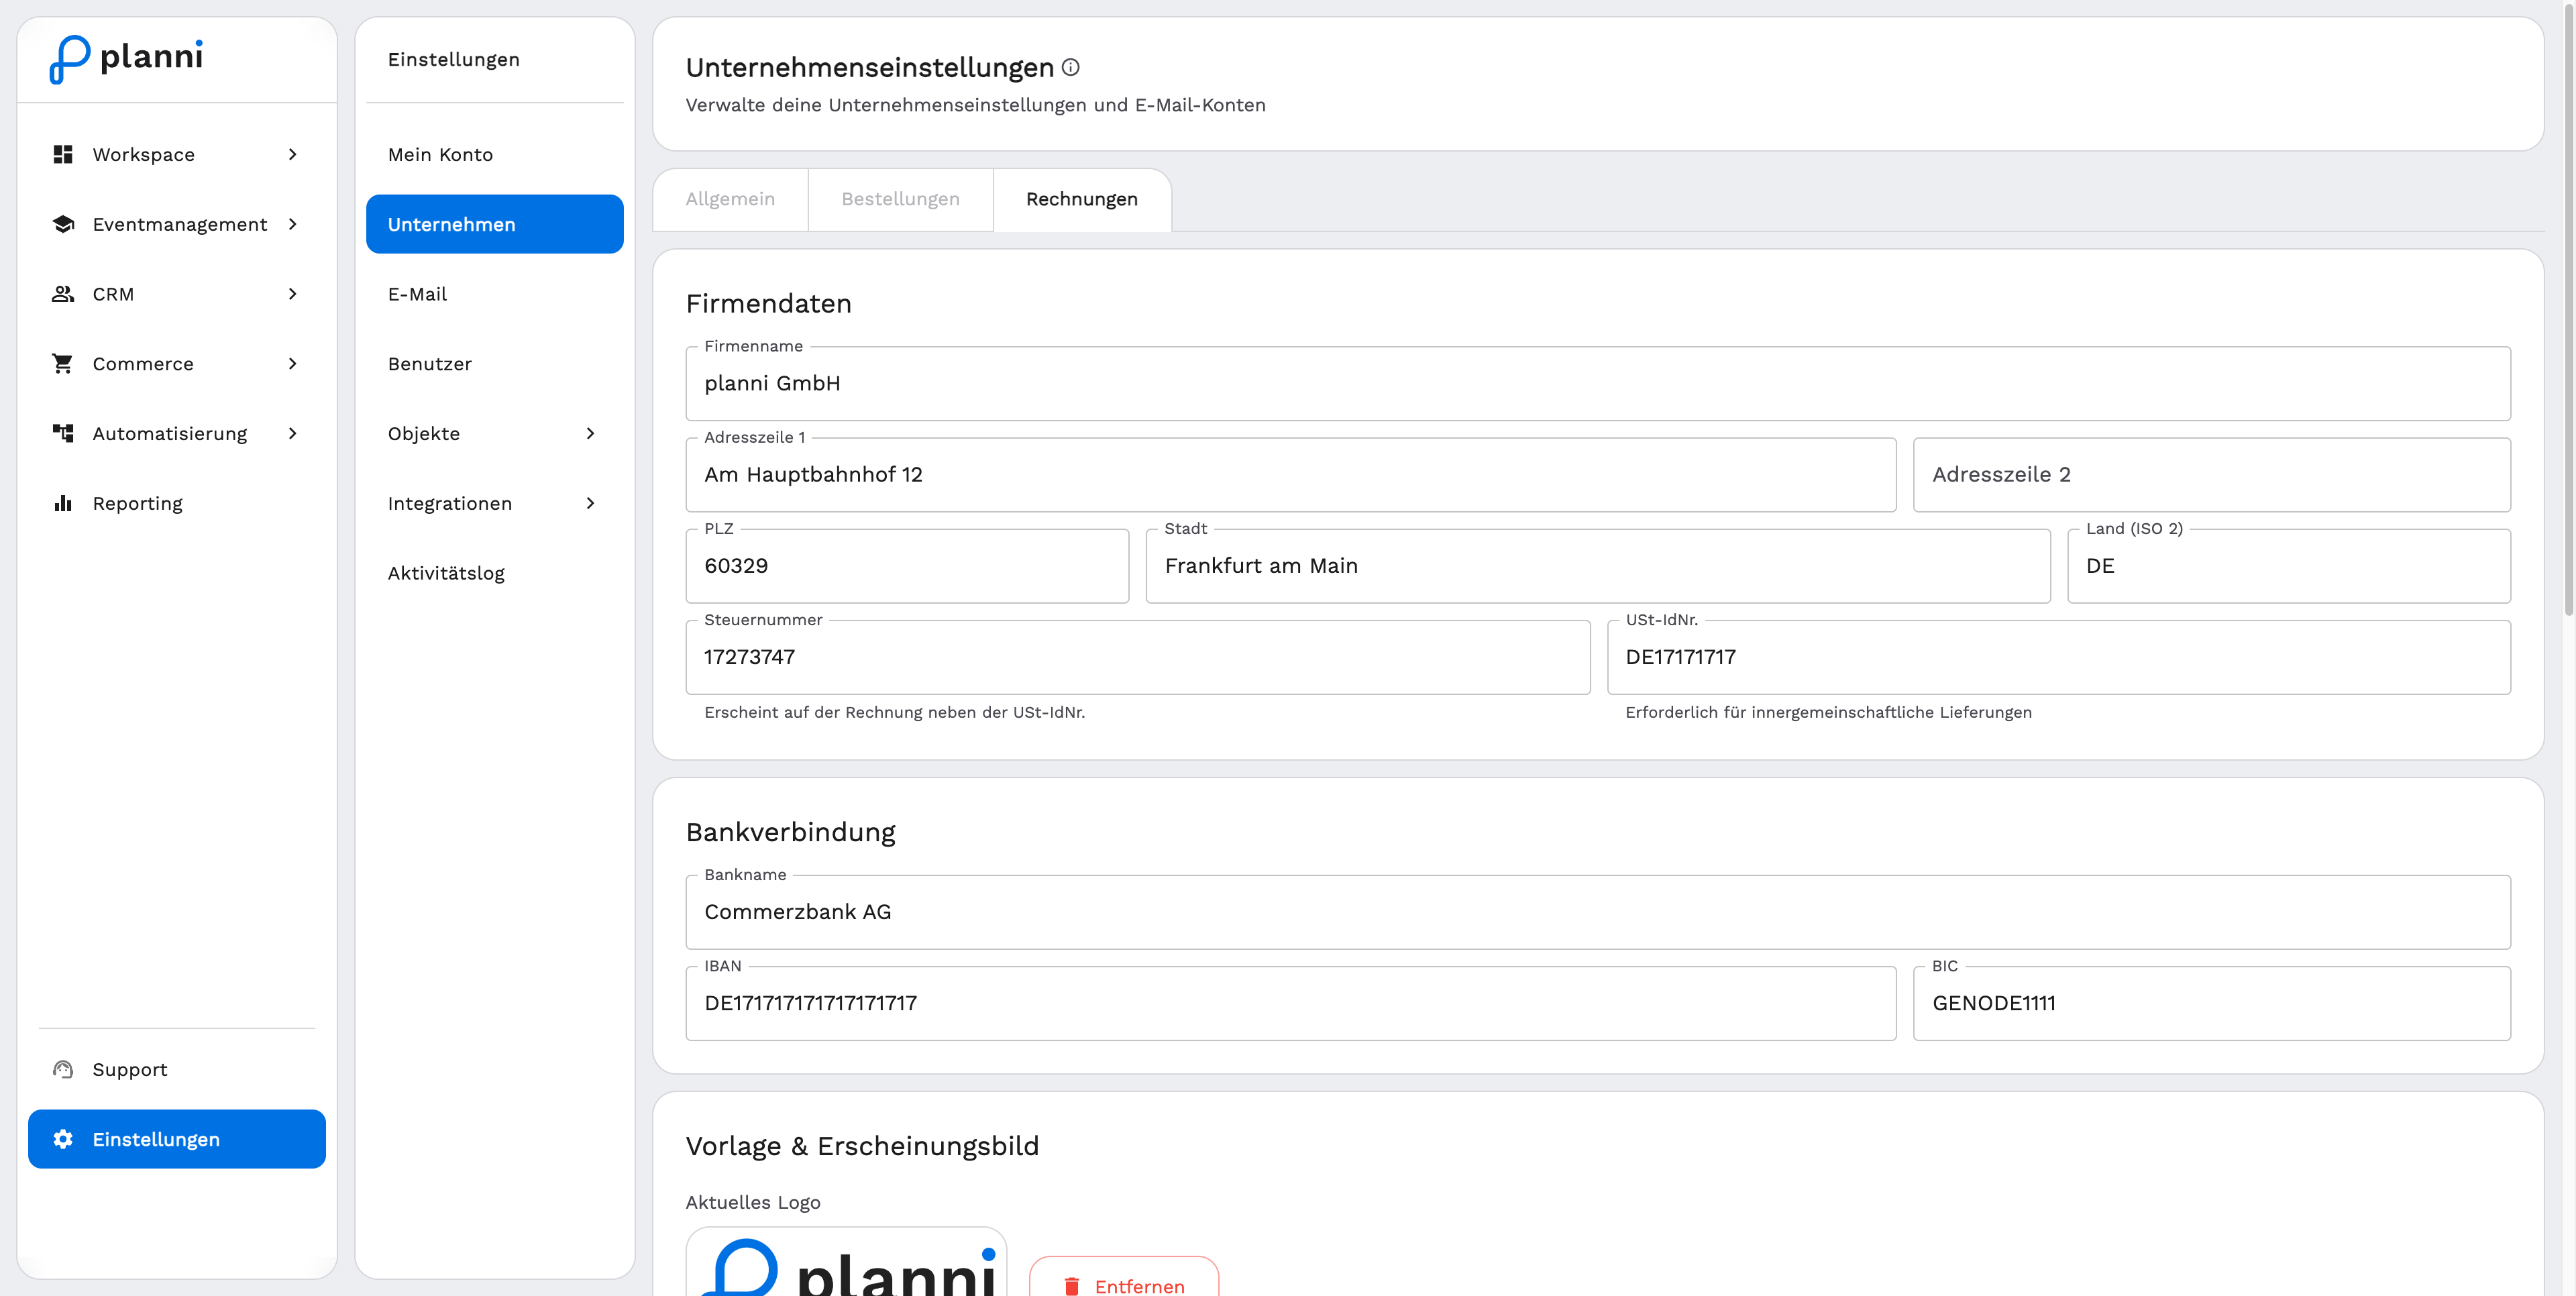Click the Eventmanagement graduation cap icon
This screenshot has width=2576, height=1296.
pyautogui.click(x=63, y=224)
